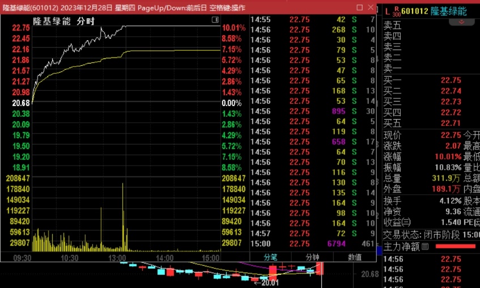The height and width of the screenshot is (288, 480).
Task: Select the 买二 row priced 22.74
Action: [x=431, y=91]
